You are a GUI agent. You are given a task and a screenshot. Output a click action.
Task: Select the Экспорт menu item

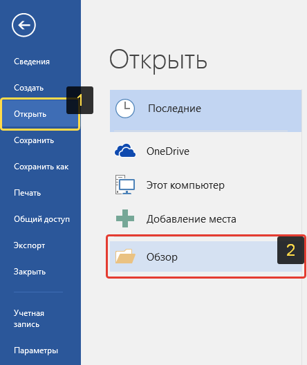coord(29,245)
